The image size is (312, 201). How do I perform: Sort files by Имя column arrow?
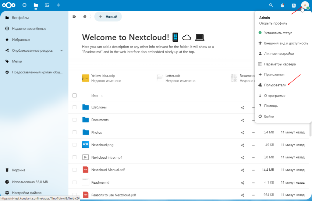(102, 96)
